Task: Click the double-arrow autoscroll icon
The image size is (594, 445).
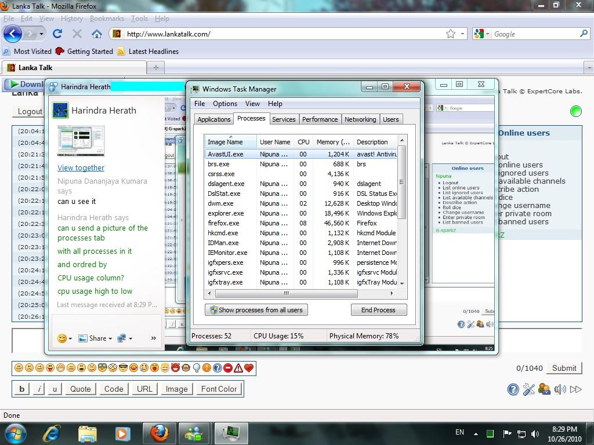Action: point(575,389)
